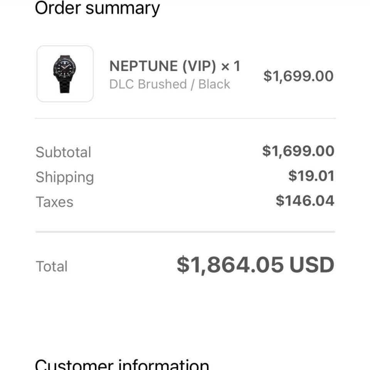370x370 pixels.
Task: Click the Shipping label
Action: coord(65,177)
